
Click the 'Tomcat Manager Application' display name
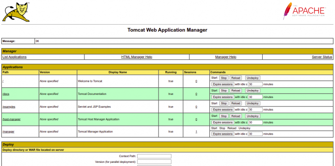95,132
